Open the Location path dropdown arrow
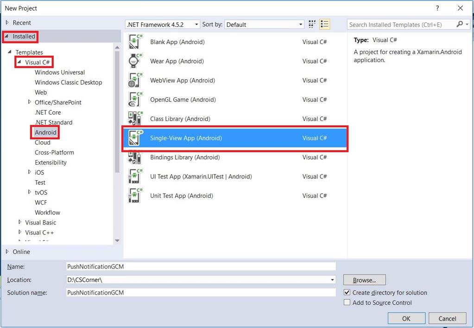The height and width of the screenshot is (328, 474). tap(332, 280)
